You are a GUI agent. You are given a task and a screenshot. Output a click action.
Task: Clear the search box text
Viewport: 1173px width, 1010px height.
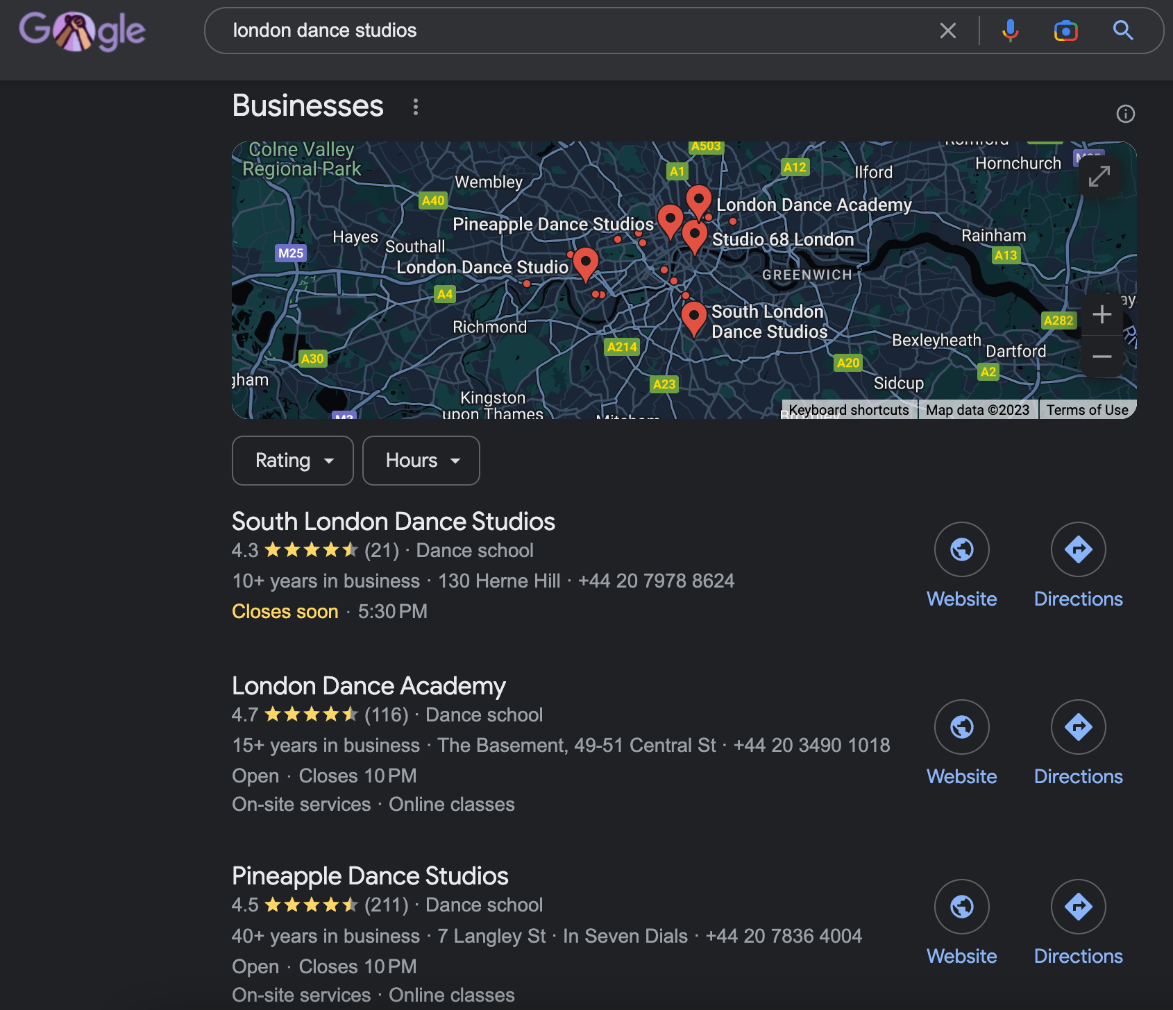click(947, 31)
